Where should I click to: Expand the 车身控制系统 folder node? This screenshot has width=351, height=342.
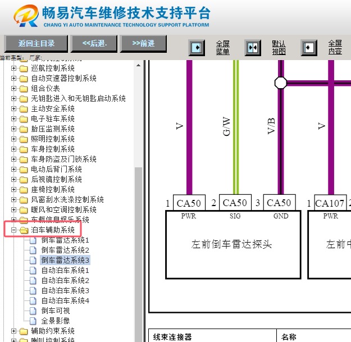(x=13, y=149)
